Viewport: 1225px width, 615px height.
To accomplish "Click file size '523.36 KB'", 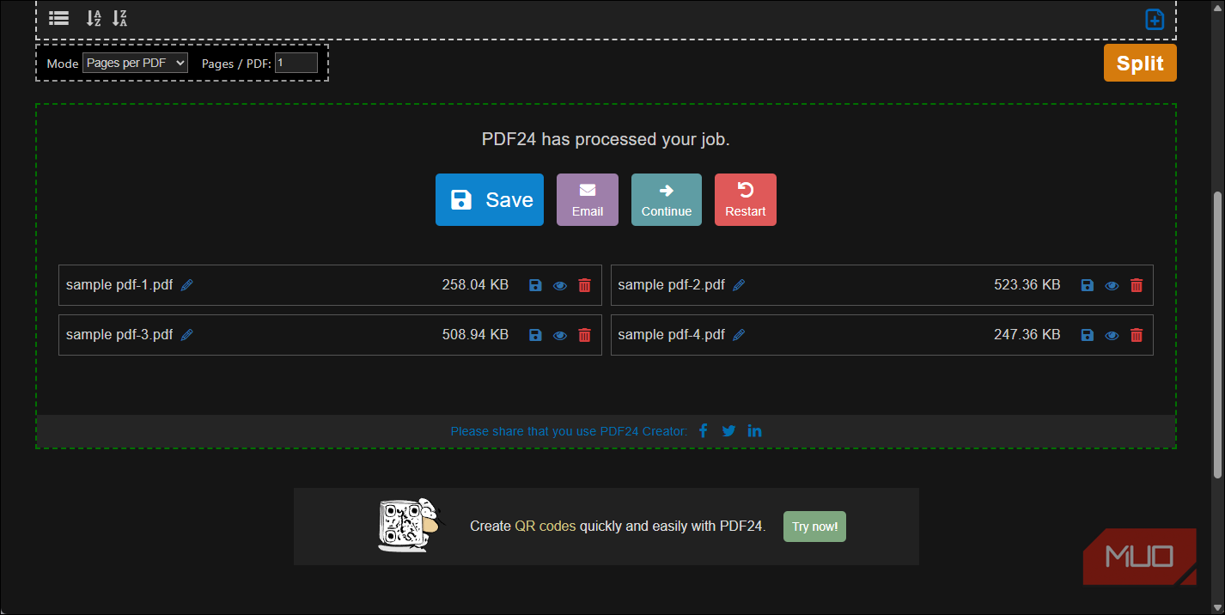I will point(1027,285).
